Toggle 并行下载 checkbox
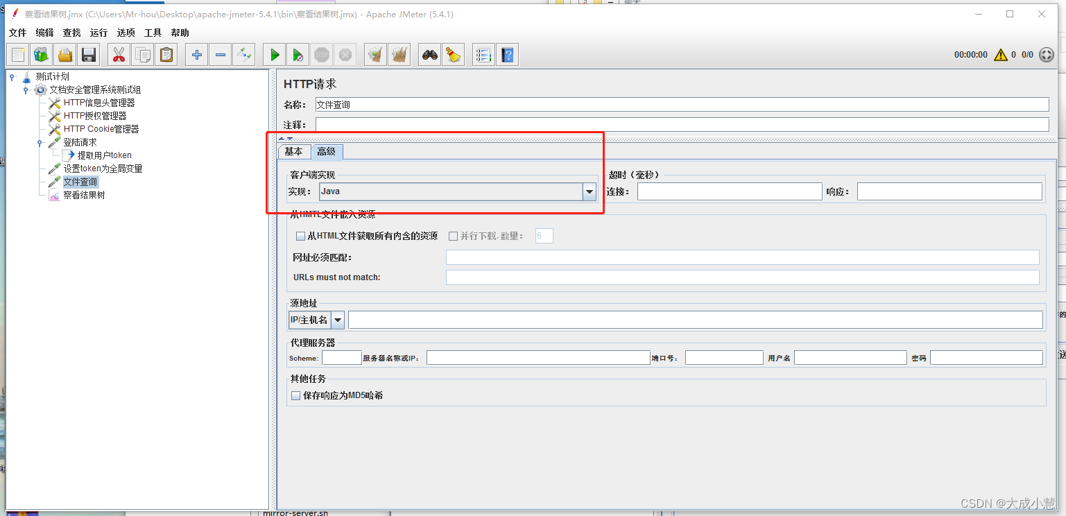This screenshot has height=516, width=1066. tap(452, 236)
